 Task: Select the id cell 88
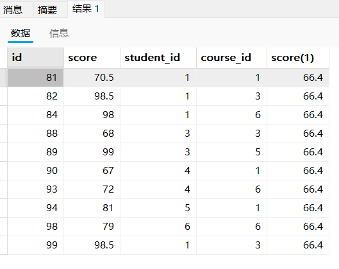coord(35,134)
